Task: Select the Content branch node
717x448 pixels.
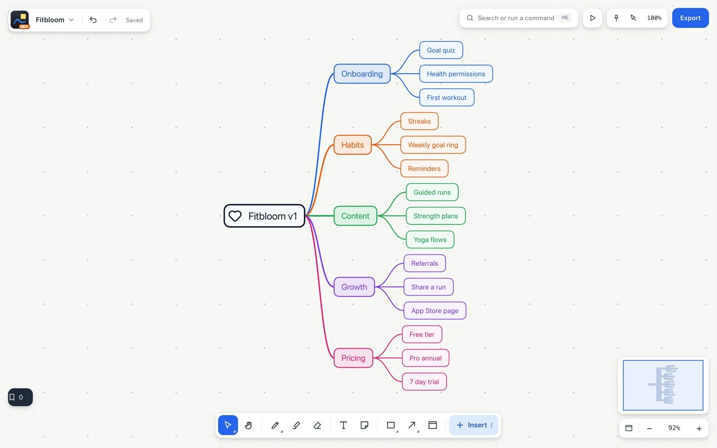Action: point(355,216)
